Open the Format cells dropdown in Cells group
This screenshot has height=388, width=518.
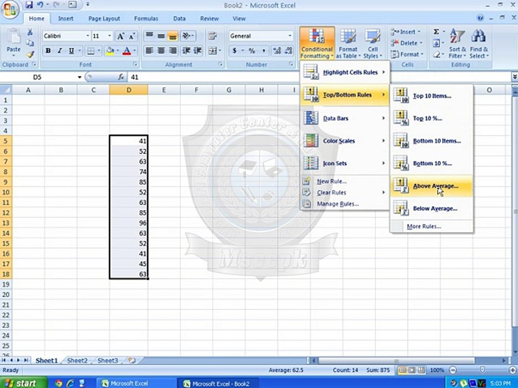[407, 54]
